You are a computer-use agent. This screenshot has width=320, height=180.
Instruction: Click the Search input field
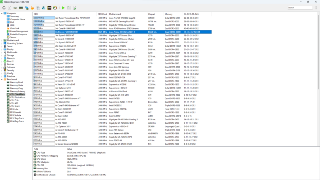pyautogui.click(x=300, y=8)
